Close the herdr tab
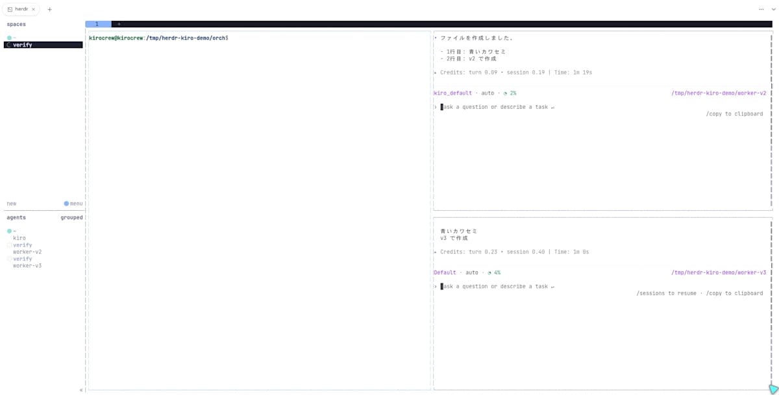Image resolution: width=779 pixels, height=395 pixels. 33,9
